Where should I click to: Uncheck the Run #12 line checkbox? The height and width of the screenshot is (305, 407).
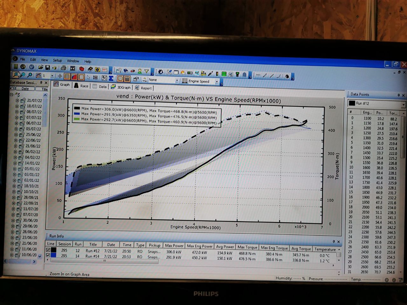pos(48,250)
